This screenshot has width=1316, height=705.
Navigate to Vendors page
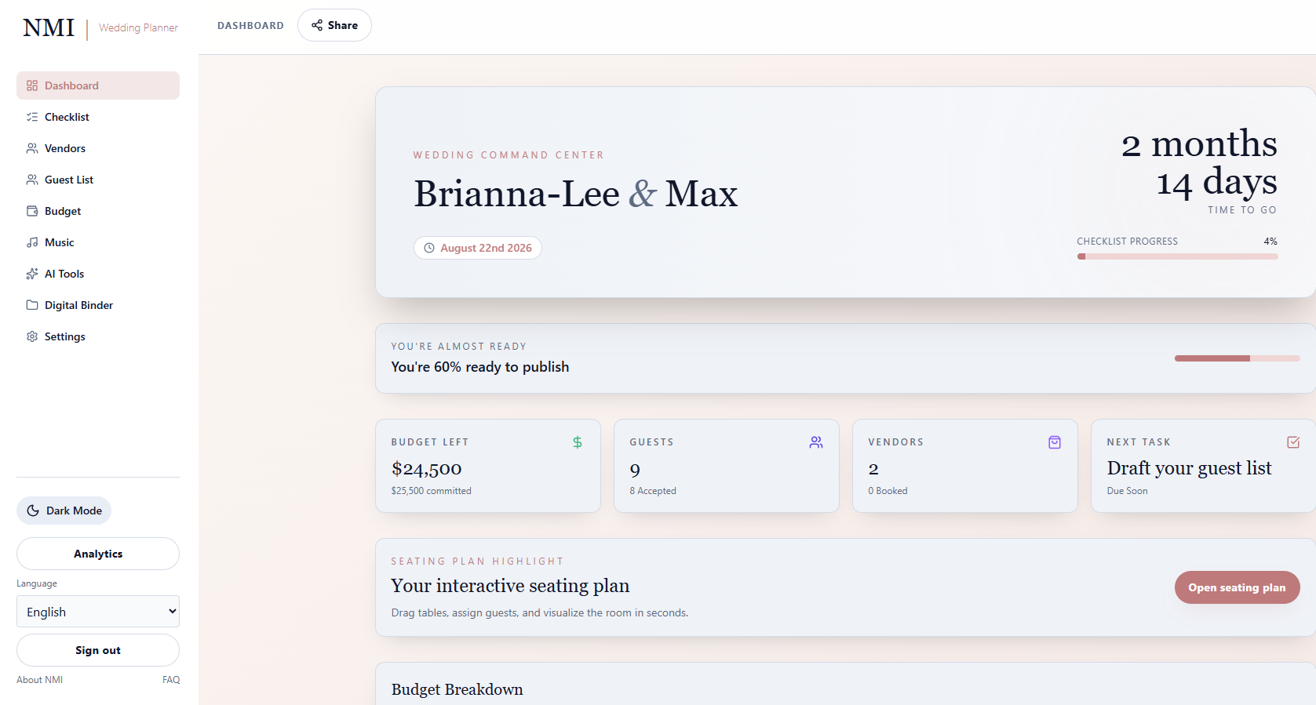coord(98,148)
